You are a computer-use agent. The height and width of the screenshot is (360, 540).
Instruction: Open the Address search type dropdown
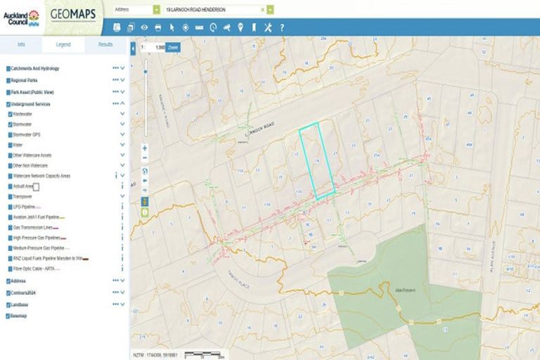click(x=156, y=10)
